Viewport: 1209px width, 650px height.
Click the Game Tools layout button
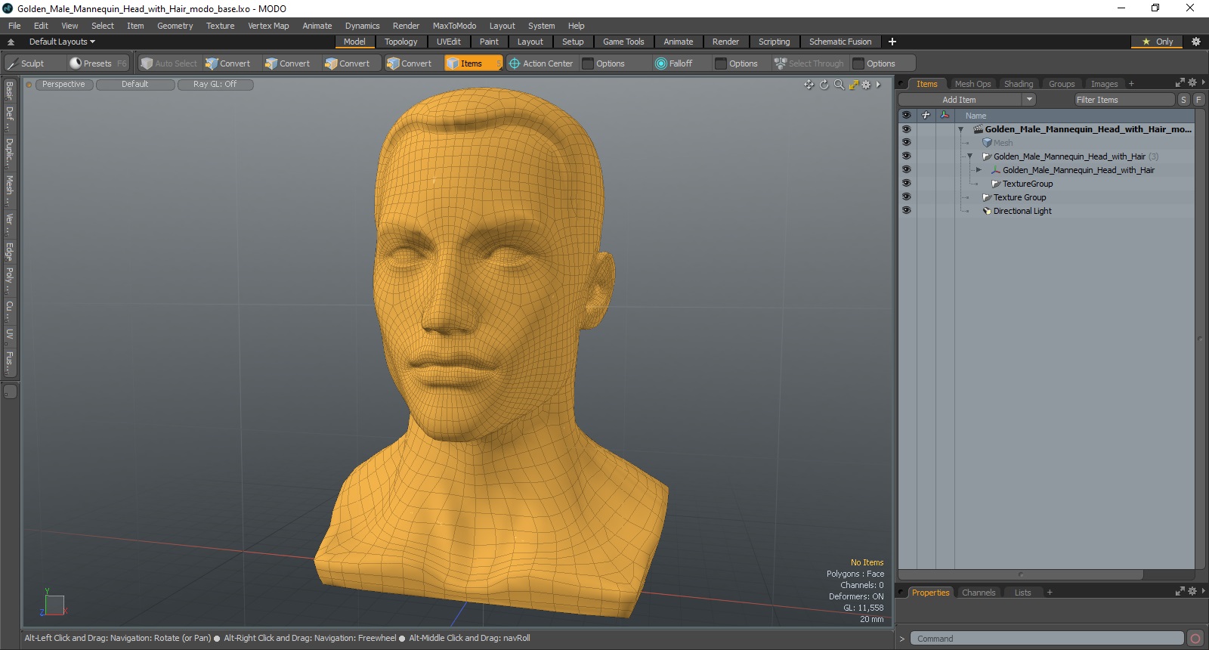tap(623, 42)
